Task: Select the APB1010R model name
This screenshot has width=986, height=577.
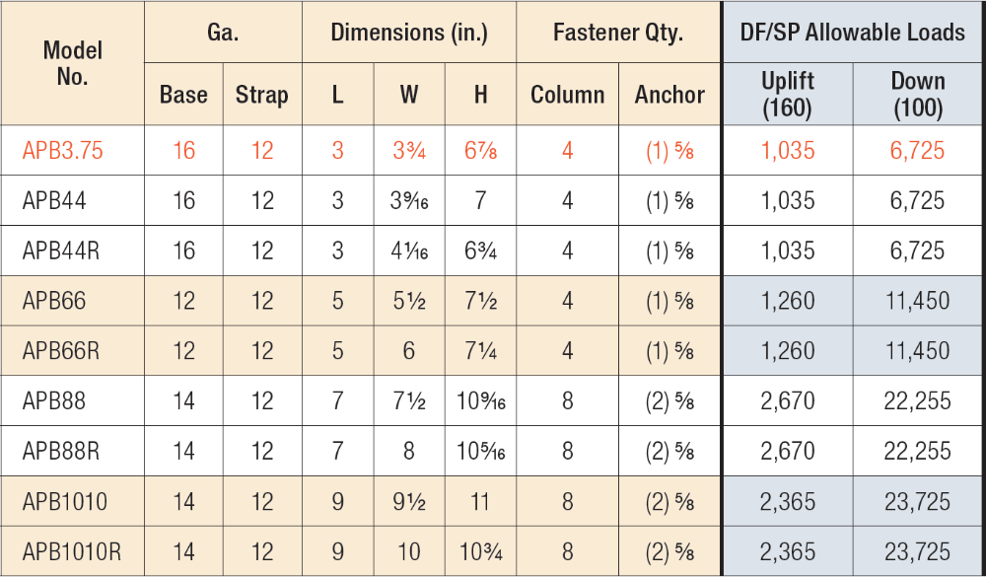Action: pos(71,552)
